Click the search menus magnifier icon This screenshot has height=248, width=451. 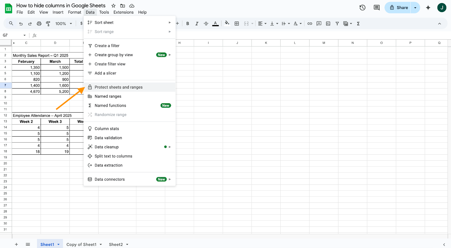click(11, 23)
